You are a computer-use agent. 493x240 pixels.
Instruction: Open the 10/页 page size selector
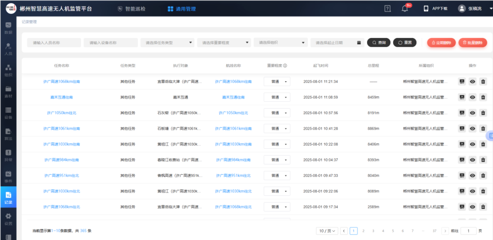pyautogui.click(x=327, y=231)
